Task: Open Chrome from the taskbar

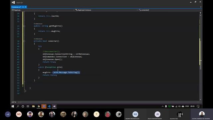Action: (39, 106)
